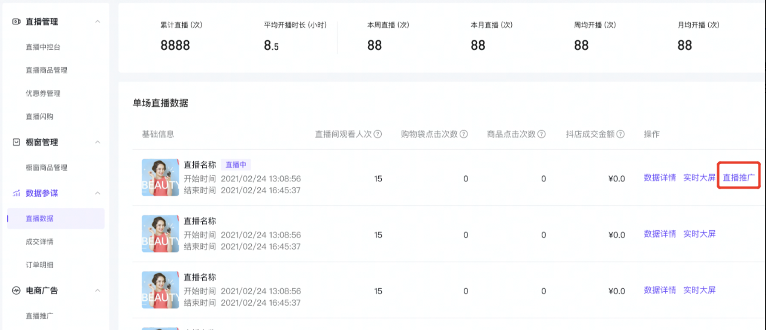Click the 直播间观看人次 column header
Screen dimensions: 766x330
[343, 134]
